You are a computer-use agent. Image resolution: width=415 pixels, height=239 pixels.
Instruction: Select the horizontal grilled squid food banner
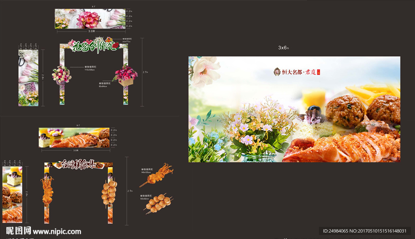click(x=74, y=138)
